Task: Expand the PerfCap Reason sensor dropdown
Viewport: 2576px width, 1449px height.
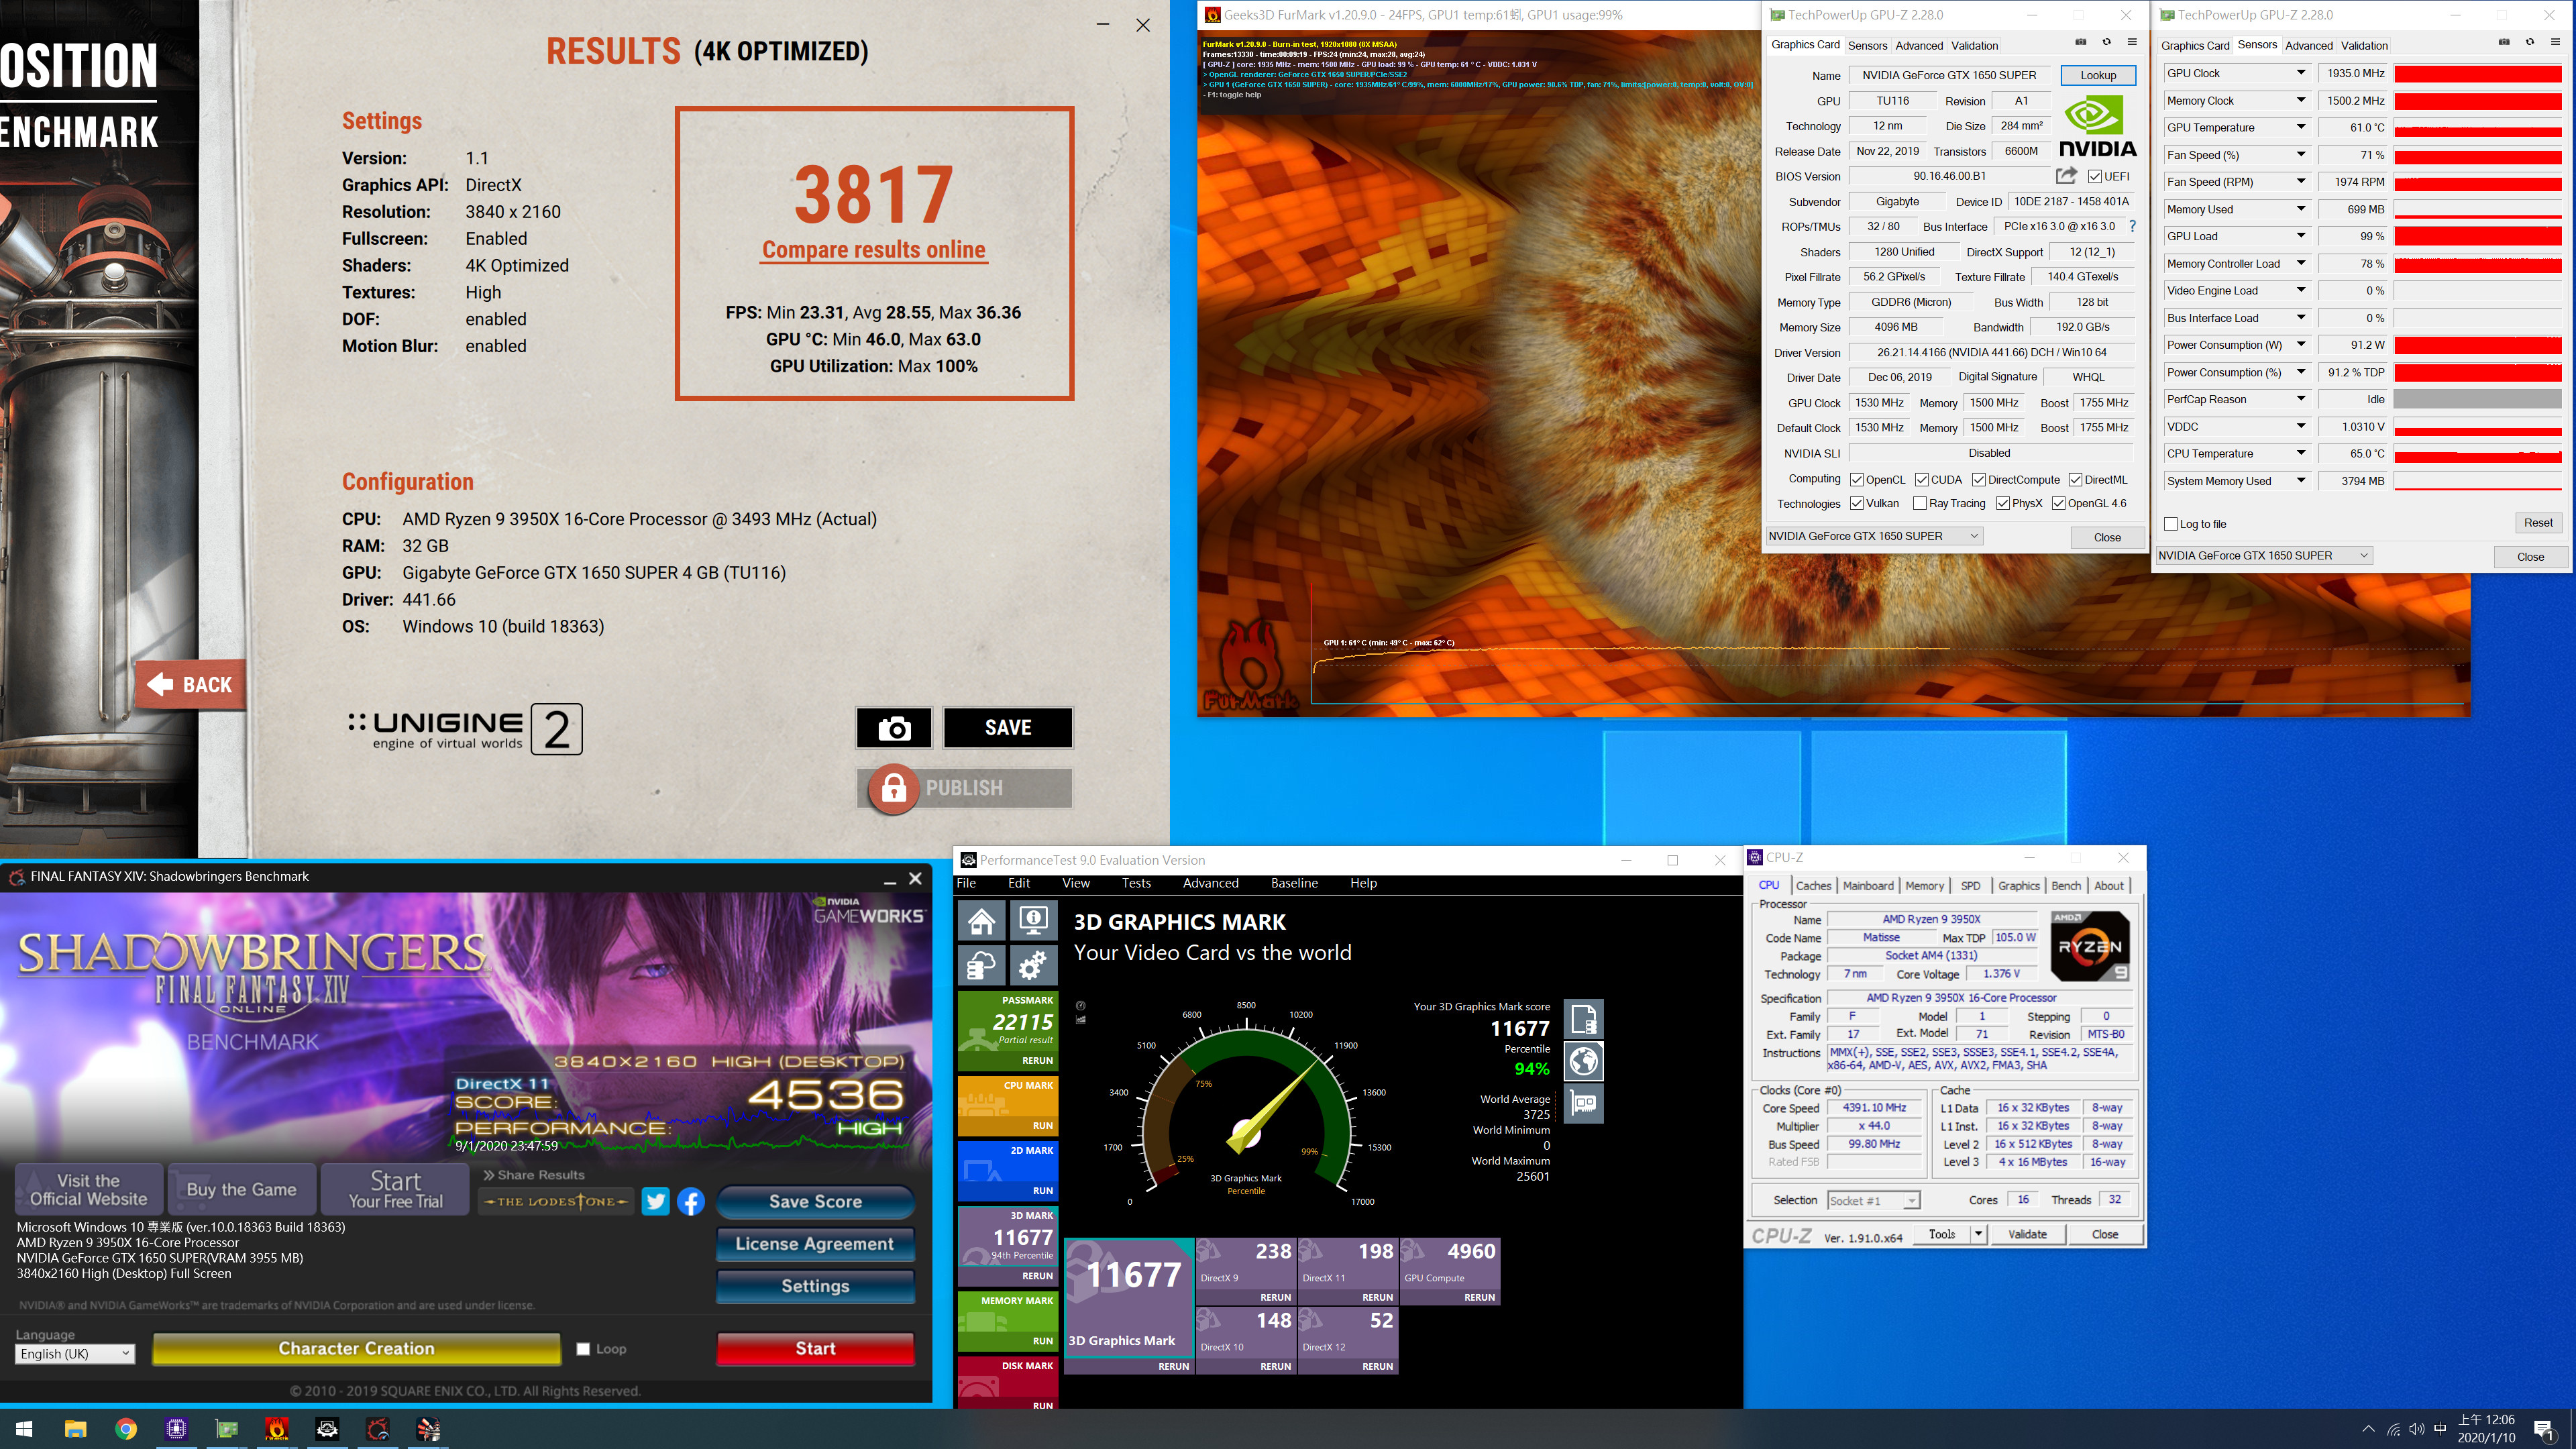Action: pos(2300,399)
